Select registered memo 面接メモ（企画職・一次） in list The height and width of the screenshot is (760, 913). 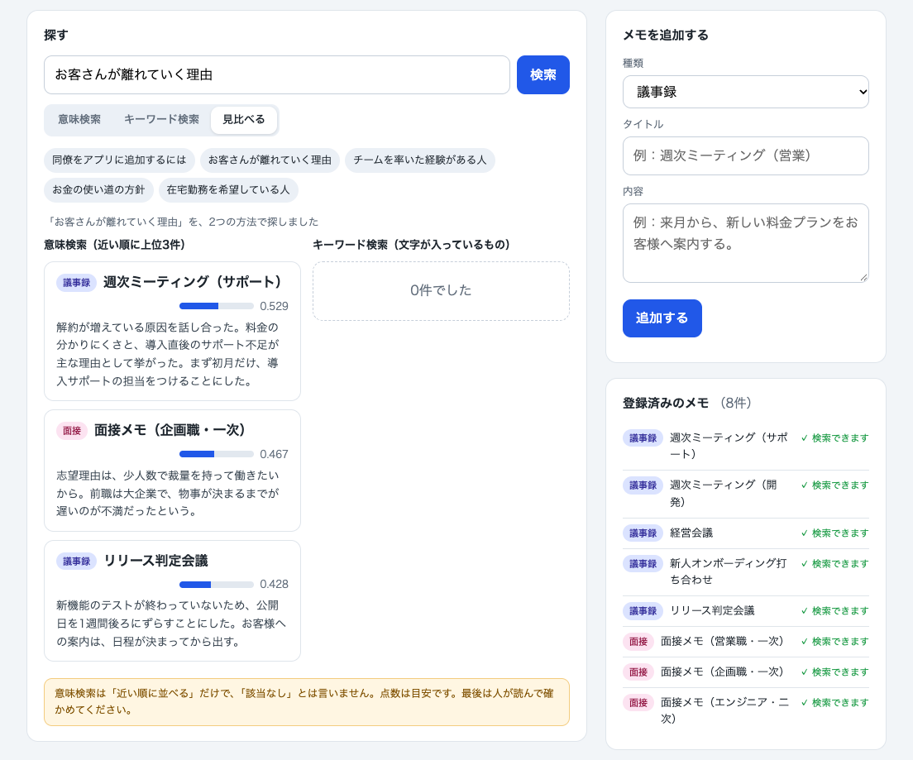745,672
